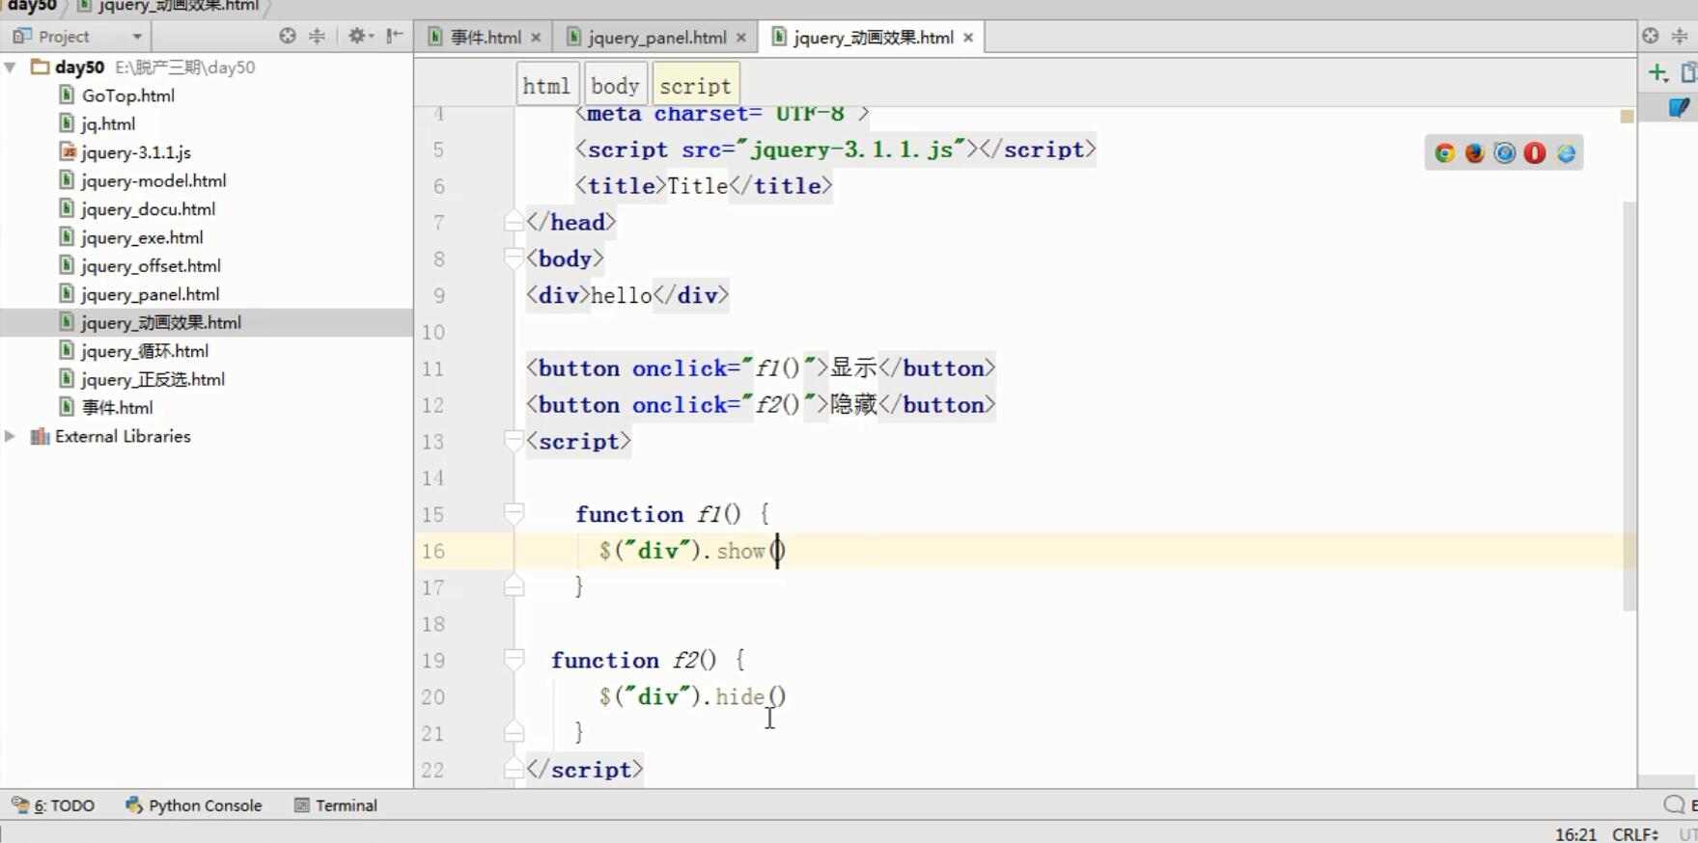Open page in Safari browser

(1504, 153)
